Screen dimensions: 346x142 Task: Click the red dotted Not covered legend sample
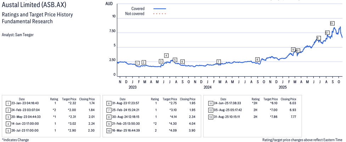[160, 14]
